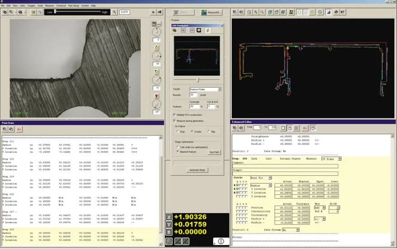Click the first icon in CAD Navigator toolbar
397x249 pixels.
click(x=175, y=30)
